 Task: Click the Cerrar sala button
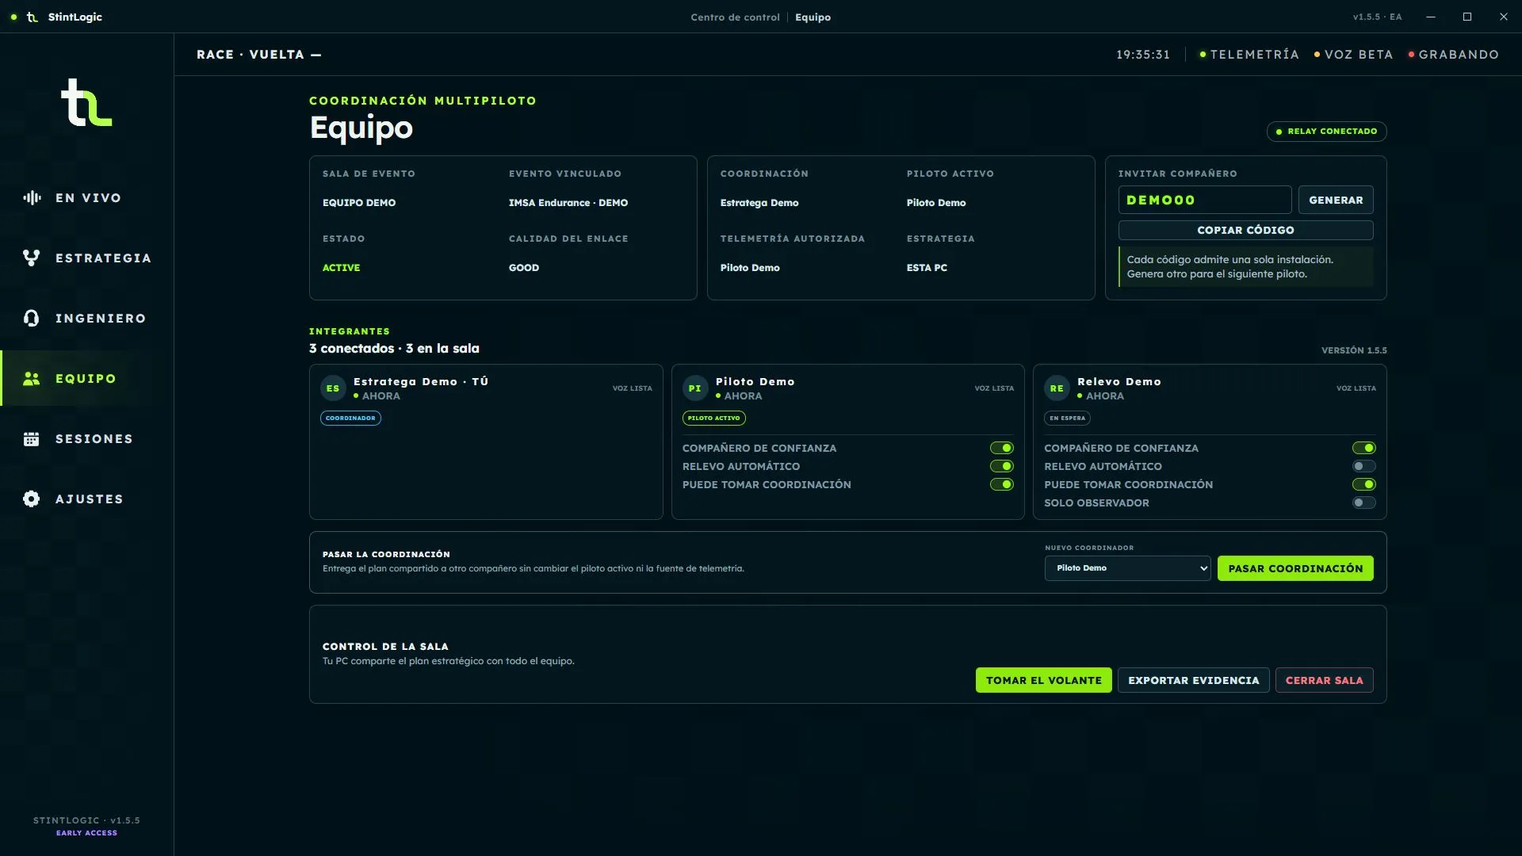(x=1324, y=681)
